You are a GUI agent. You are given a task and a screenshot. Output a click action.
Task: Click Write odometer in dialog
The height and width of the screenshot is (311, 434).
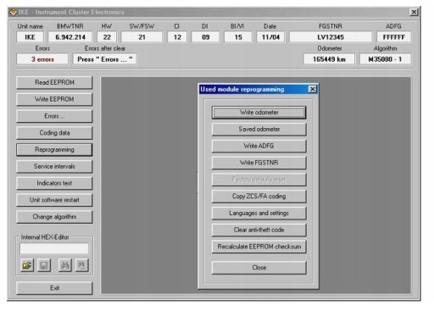pyautogui.click(x=259, y=113)
